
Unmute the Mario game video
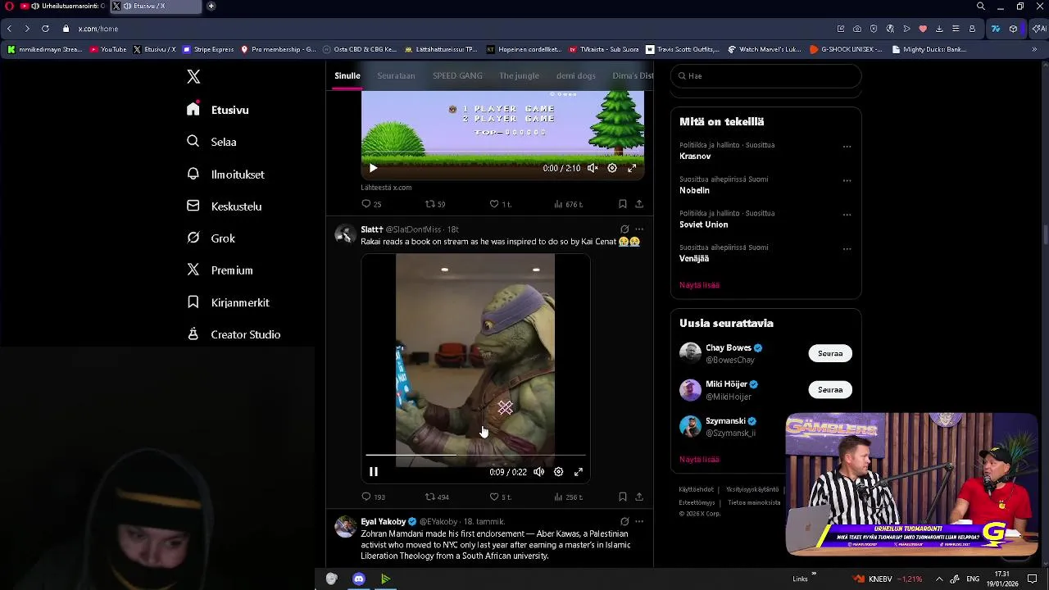pos(593,168)
